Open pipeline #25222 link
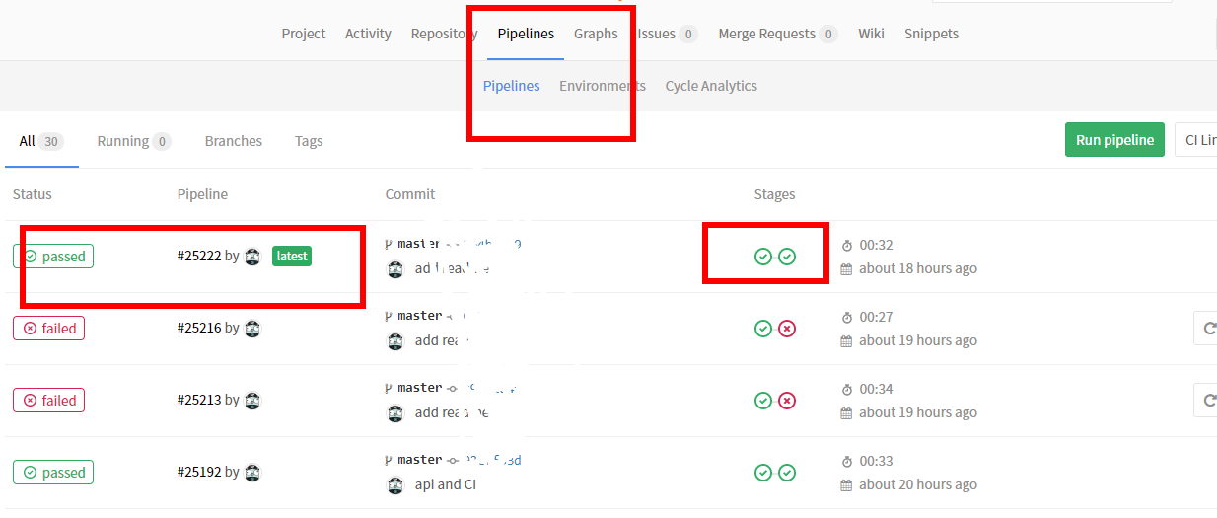The width and height of the screenshot is (1217, 518). tap(199, 257)
